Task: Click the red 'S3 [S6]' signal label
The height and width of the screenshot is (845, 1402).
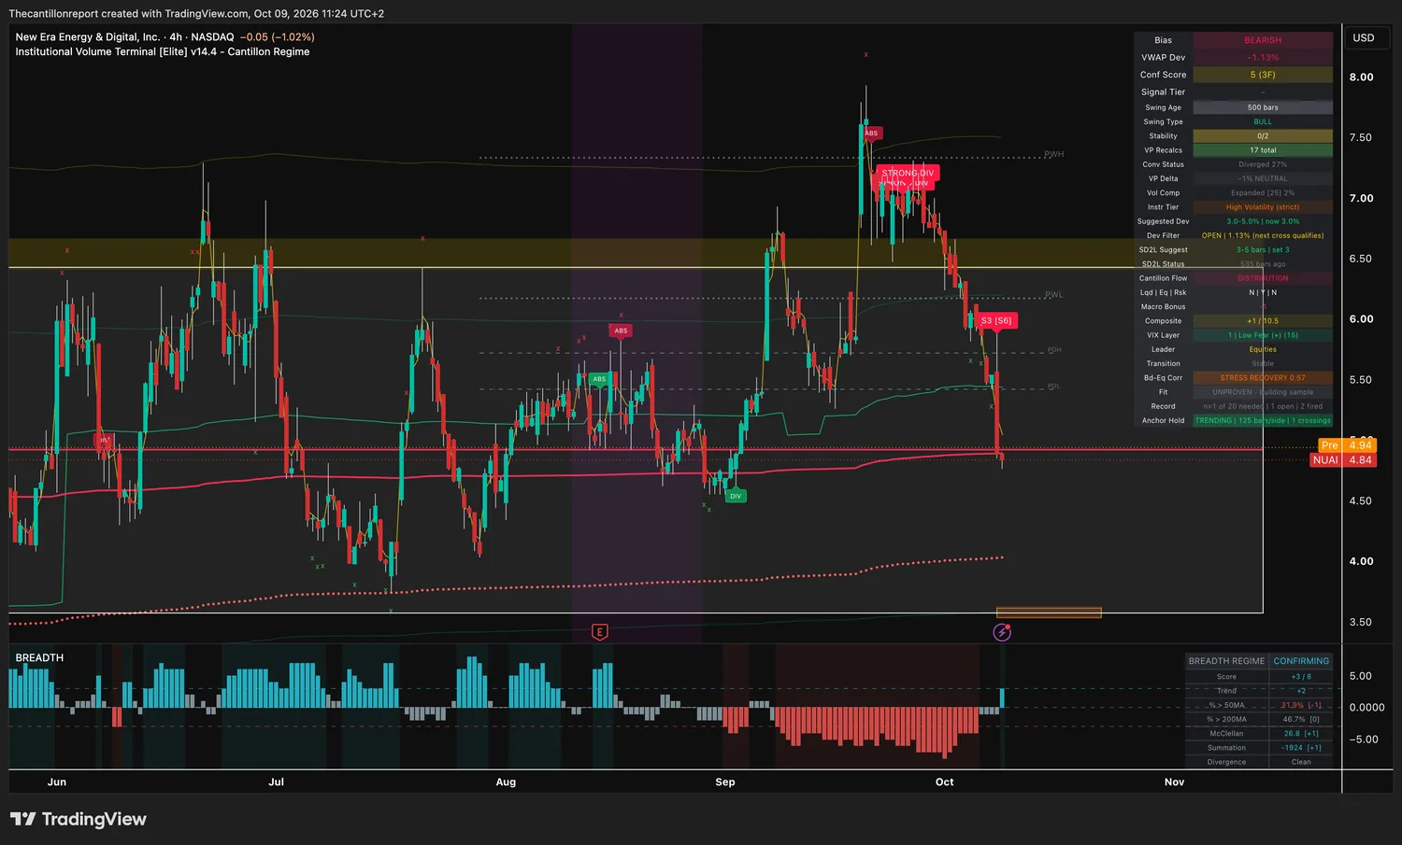Action: 996,320
